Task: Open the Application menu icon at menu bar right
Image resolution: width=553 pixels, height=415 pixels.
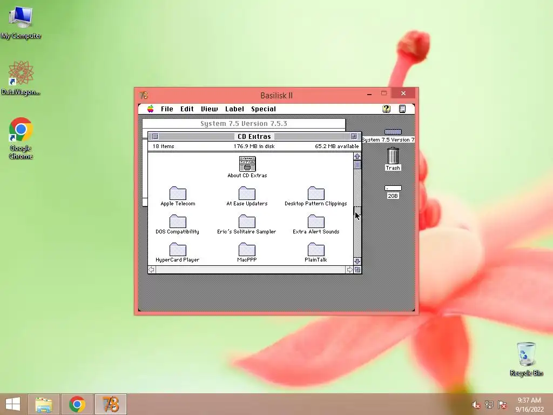Action: pyautogui.click(x=402, y=109)
